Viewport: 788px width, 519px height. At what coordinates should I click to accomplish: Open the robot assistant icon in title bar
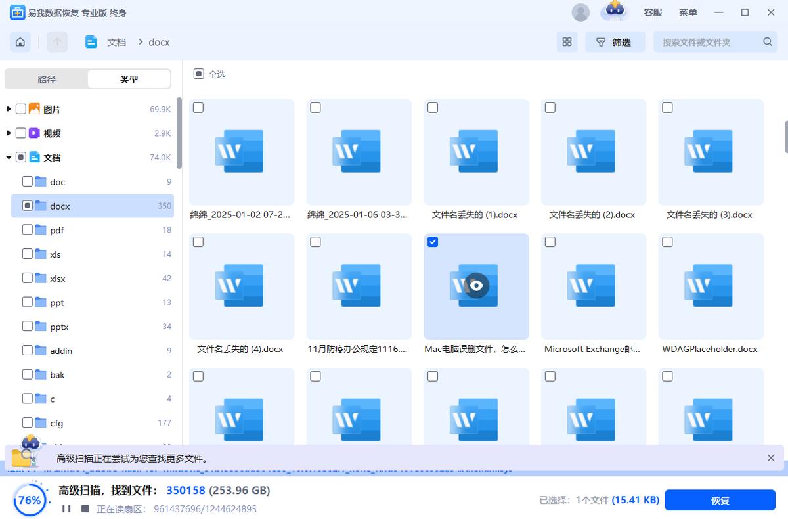pos(615,12)
